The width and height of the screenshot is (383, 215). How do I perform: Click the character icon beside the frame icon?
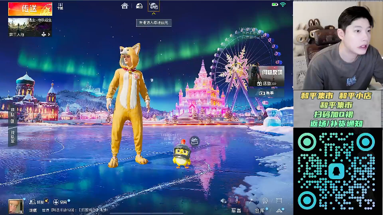265,201
